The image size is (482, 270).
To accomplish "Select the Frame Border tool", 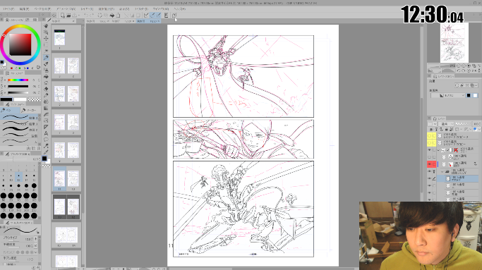I will click(46, 121).
